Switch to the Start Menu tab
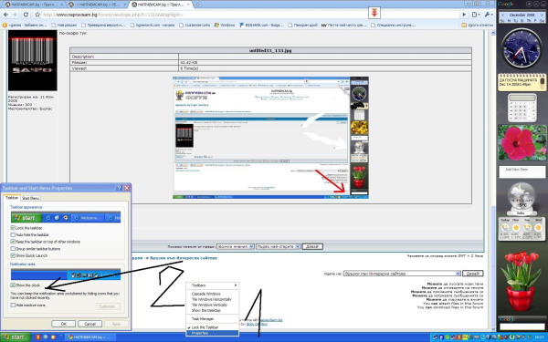Viewport: 548px width, 342px height. [x=30, y=198]
